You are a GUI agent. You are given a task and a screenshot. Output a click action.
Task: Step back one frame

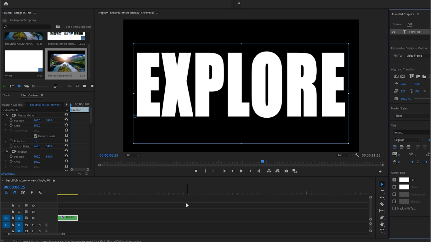(233, 171)
